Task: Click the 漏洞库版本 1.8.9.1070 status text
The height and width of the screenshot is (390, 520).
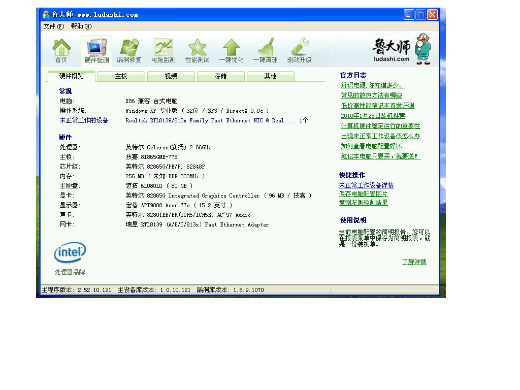Action: [230, 290]
